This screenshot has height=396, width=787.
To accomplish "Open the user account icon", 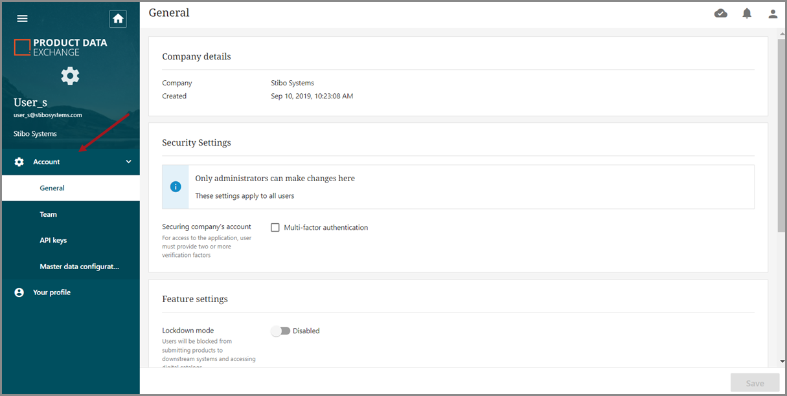I will (772, 14).
